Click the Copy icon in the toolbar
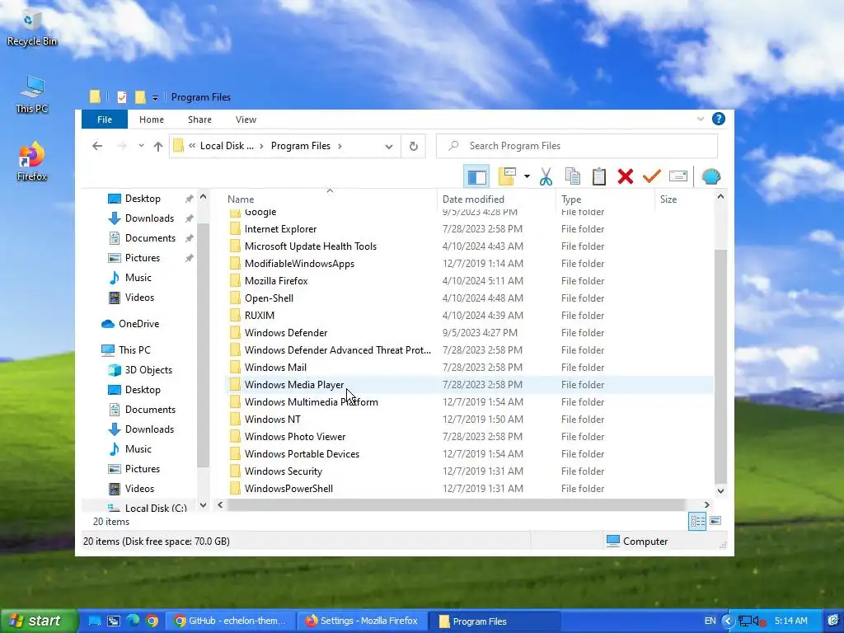This screenshot has width=844, height=633. (573, 176)
